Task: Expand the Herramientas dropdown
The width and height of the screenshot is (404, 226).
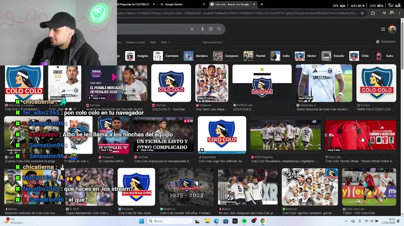Action: coord(213,42)
